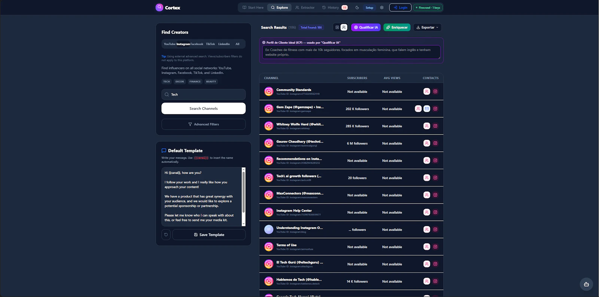This screenshot has height=297, width=599.
Task: Click people icon for Gaurav Chaudhary row
Action: [427, 143]
